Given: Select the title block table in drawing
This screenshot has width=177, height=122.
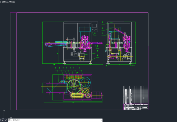Looking at the screenshot, I should click(136, 98).
